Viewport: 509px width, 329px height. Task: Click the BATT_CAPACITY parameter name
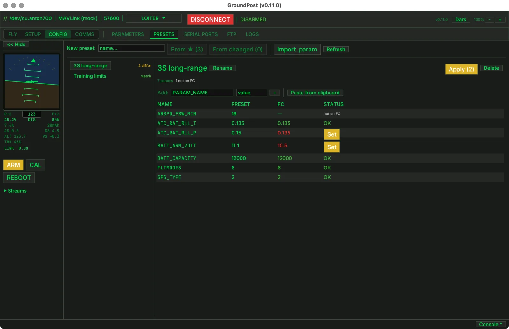coord(177,158)
